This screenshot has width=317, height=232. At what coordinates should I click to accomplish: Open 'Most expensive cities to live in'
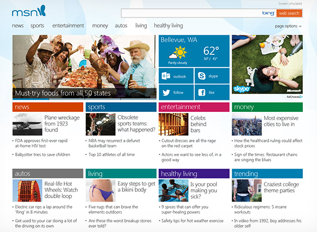tap(281, 121)
